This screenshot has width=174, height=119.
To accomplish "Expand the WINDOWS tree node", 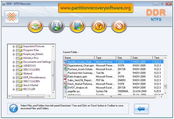I will click(13, 66).
